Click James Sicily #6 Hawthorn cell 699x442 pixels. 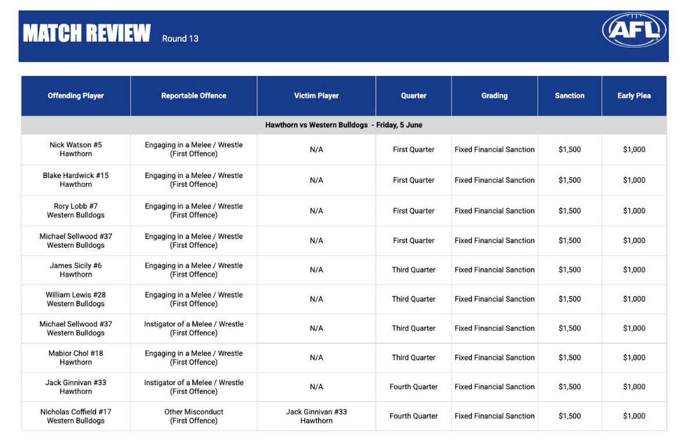click(76, 270)
